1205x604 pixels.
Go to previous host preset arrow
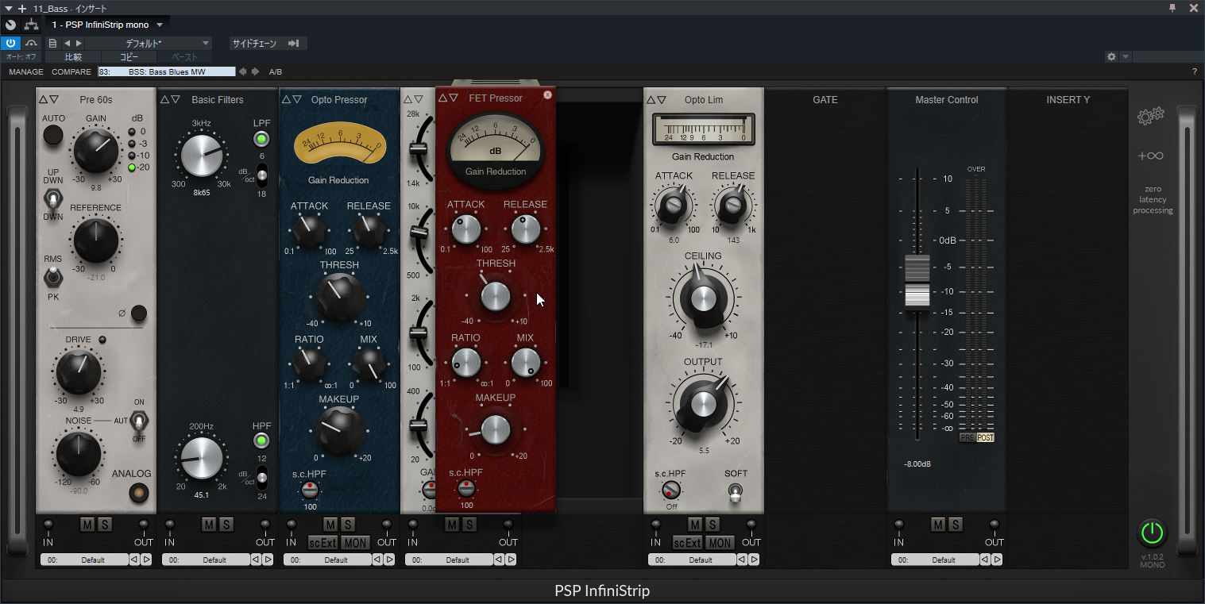[x=67, y=43]
